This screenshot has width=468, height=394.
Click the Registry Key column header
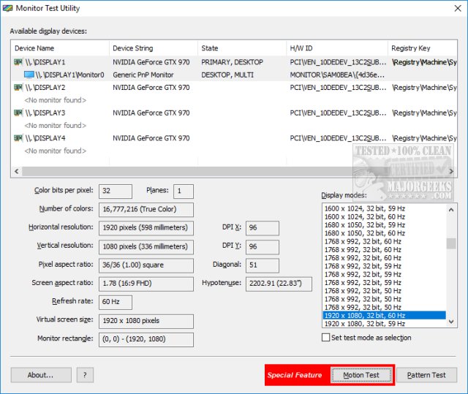(x=423, y=48)
